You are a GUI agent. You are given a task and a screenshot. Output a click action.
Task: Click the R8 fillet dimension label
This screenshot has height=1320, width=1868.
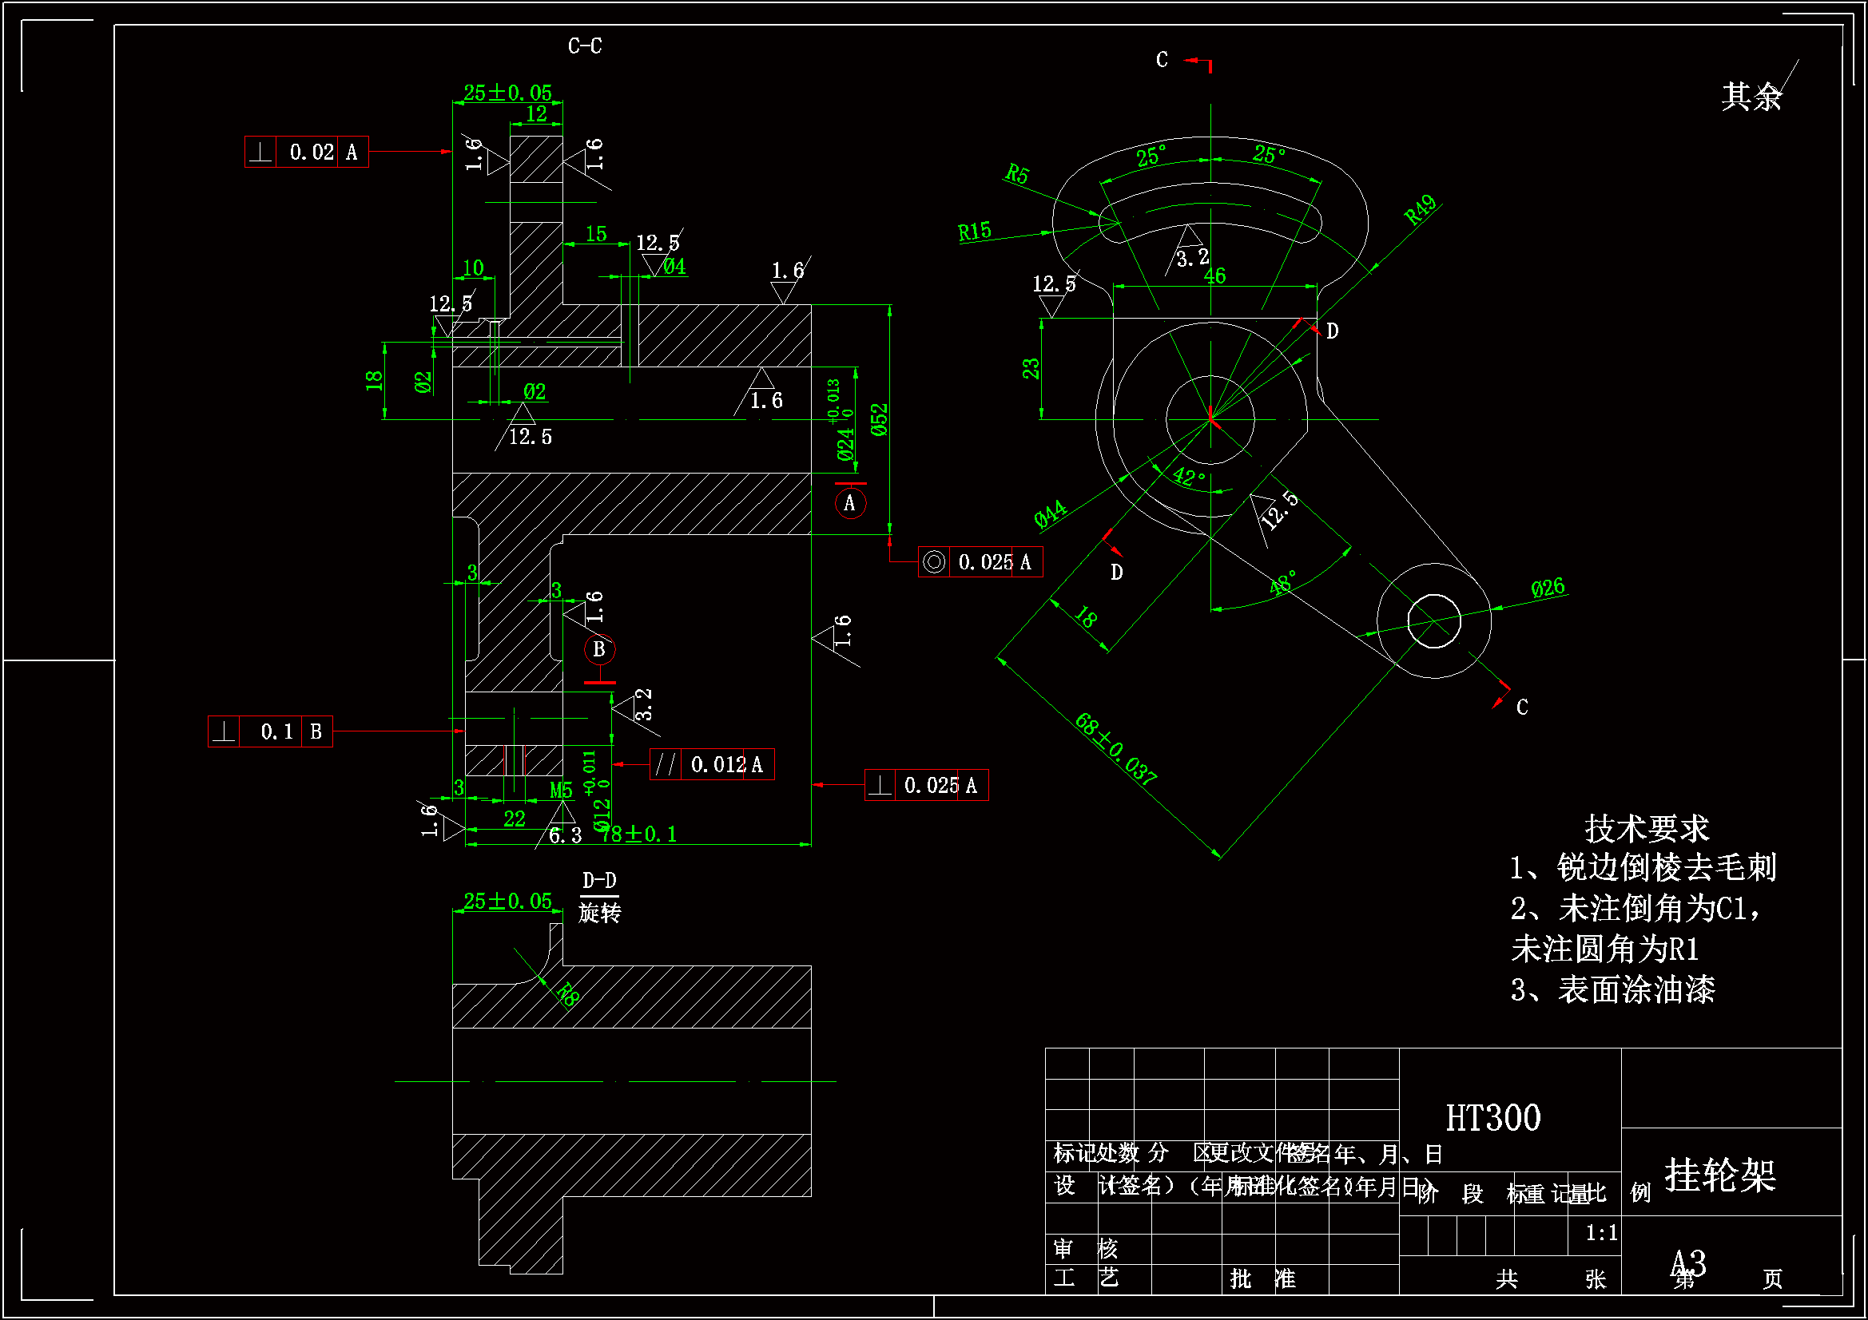click(x=567, y=994)
